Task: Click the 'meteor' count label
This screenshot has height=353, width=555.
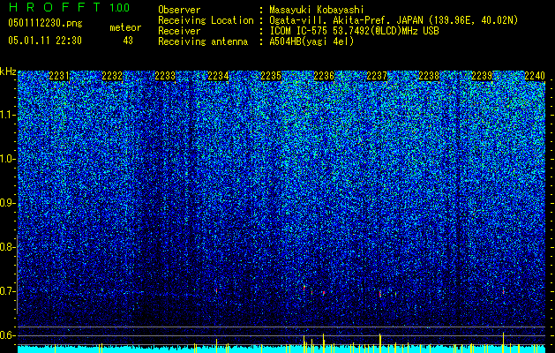Action: (x=125, y=27)
